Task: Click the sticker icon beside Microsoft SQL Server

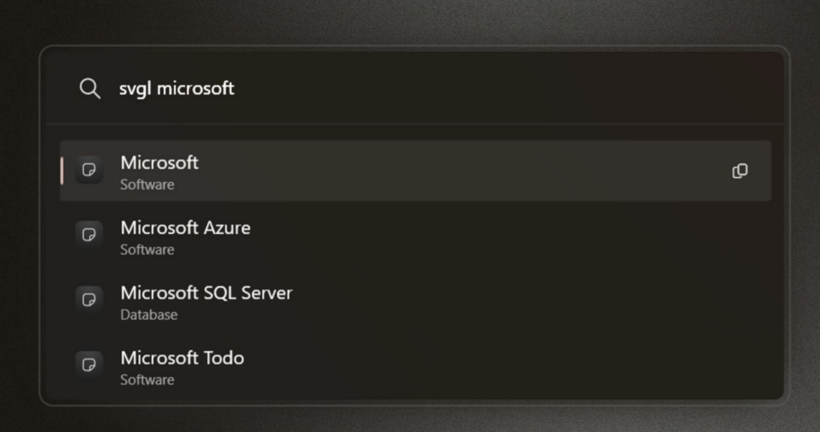Action: click(x=89, y=300)
